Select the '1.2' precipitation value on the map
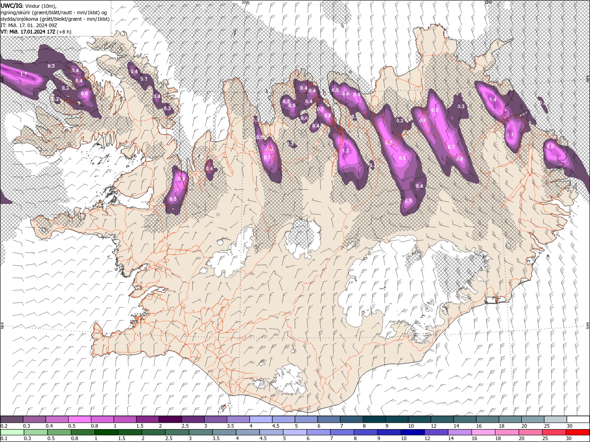Viewport: 590px width, 442px height. click(x=345, y=151)
